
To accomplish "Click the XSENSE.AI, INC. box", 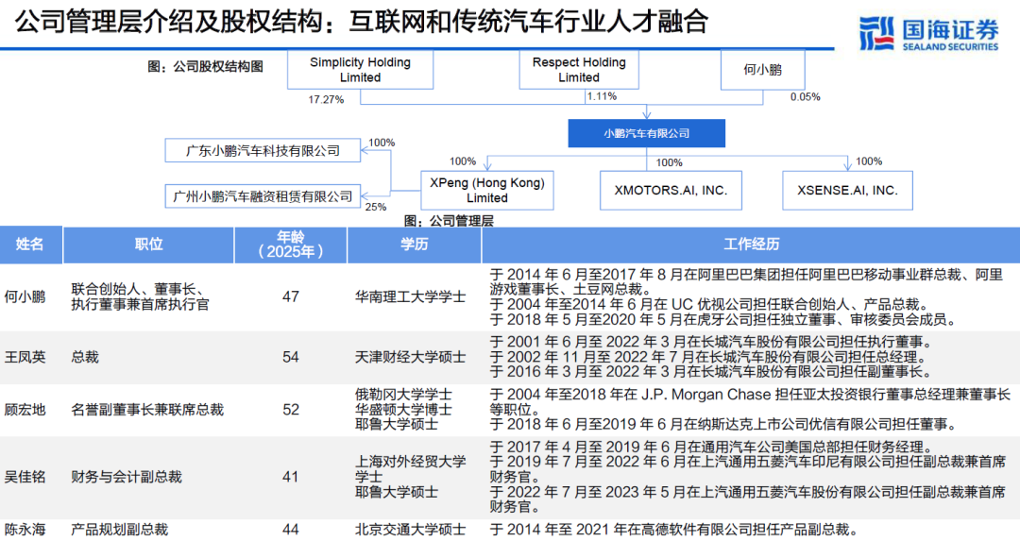I will [847, 191].
